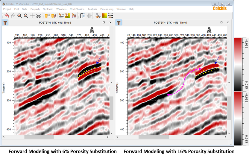
Task: Click the TD 4000 time-depth icon
Action: click(61, 16)
